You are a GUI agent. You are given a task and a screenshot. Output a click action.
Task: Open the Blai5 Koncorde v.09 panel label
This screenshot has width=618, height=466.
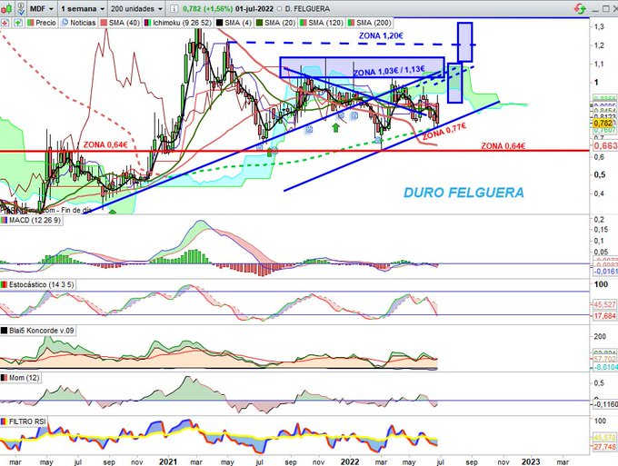[x=42, y=331]
